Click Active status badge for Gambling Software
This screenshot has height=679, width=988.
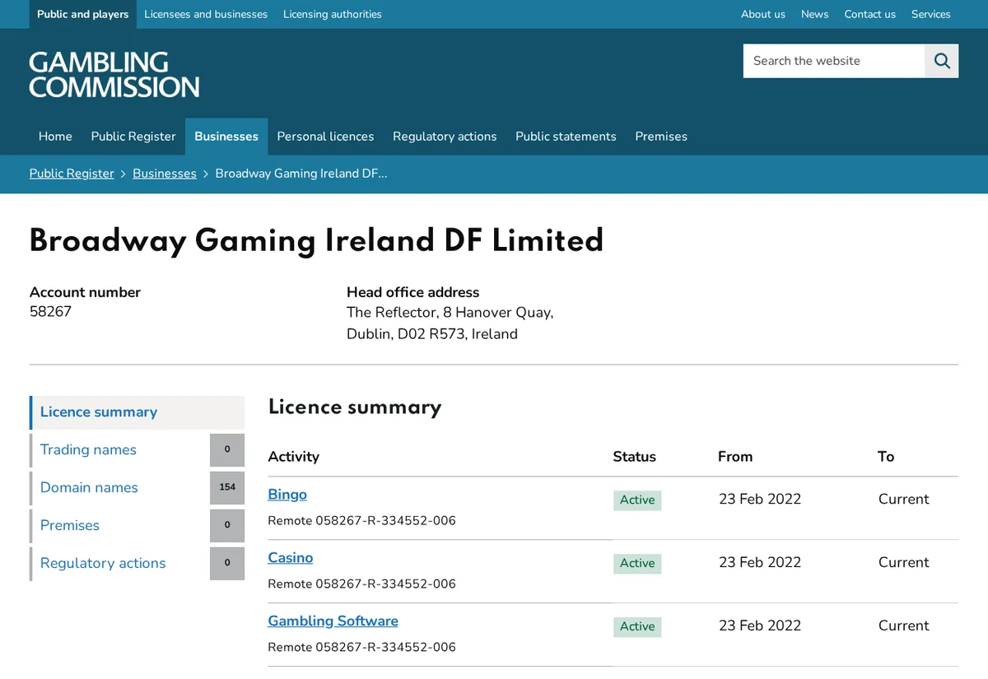click(x=637, y=627)
